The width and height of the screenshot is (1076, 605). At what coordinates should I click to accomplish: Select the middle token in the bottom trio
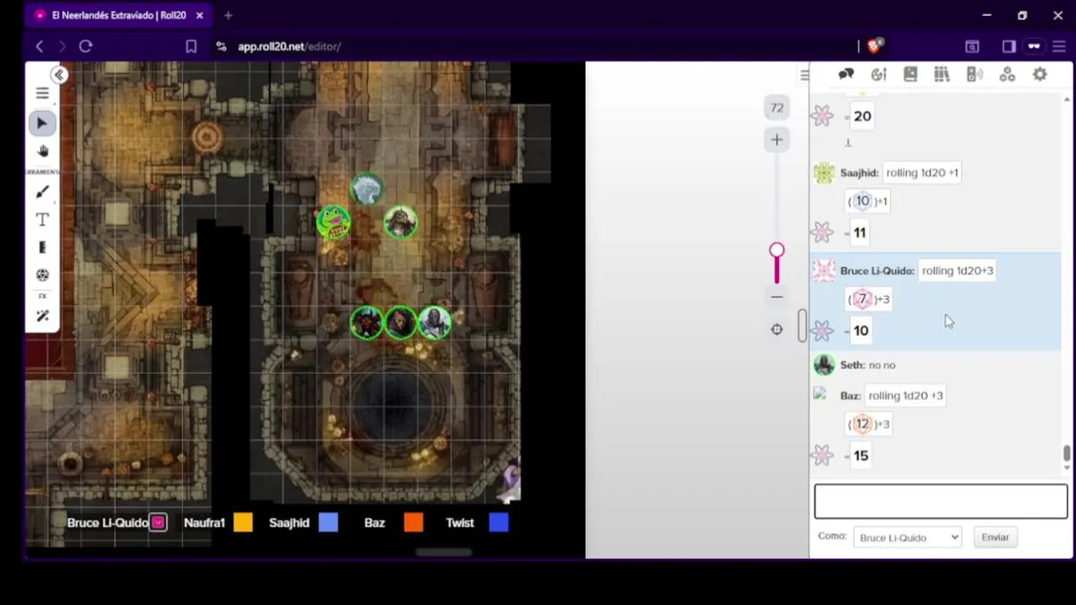pos(400,323)
